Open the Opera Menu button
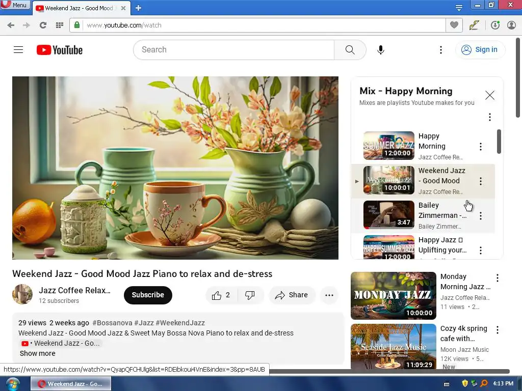 pyautogui.click(x=15, y=5)
